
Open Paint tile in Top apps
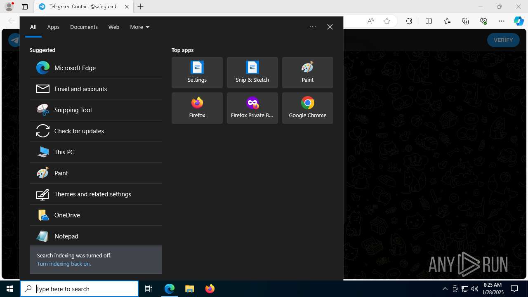[308, 73]
